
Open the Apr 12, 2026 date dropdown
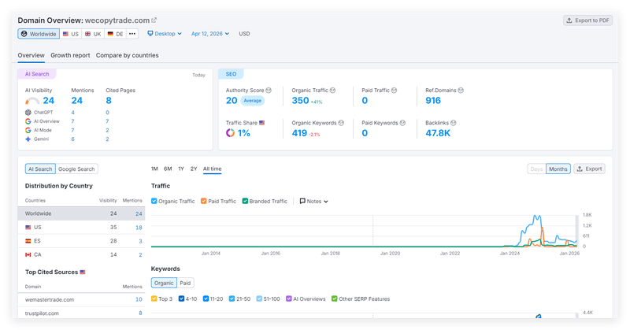tap(210, 34)
